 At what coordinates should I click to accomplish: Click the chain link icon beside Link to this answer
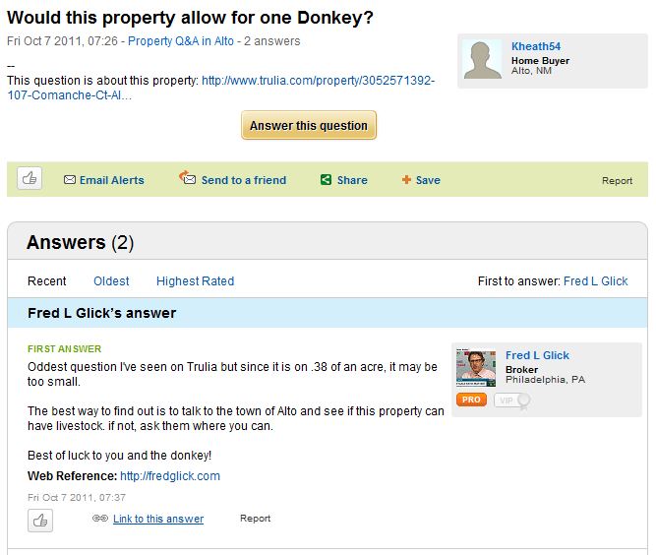(x=99, y=519)
